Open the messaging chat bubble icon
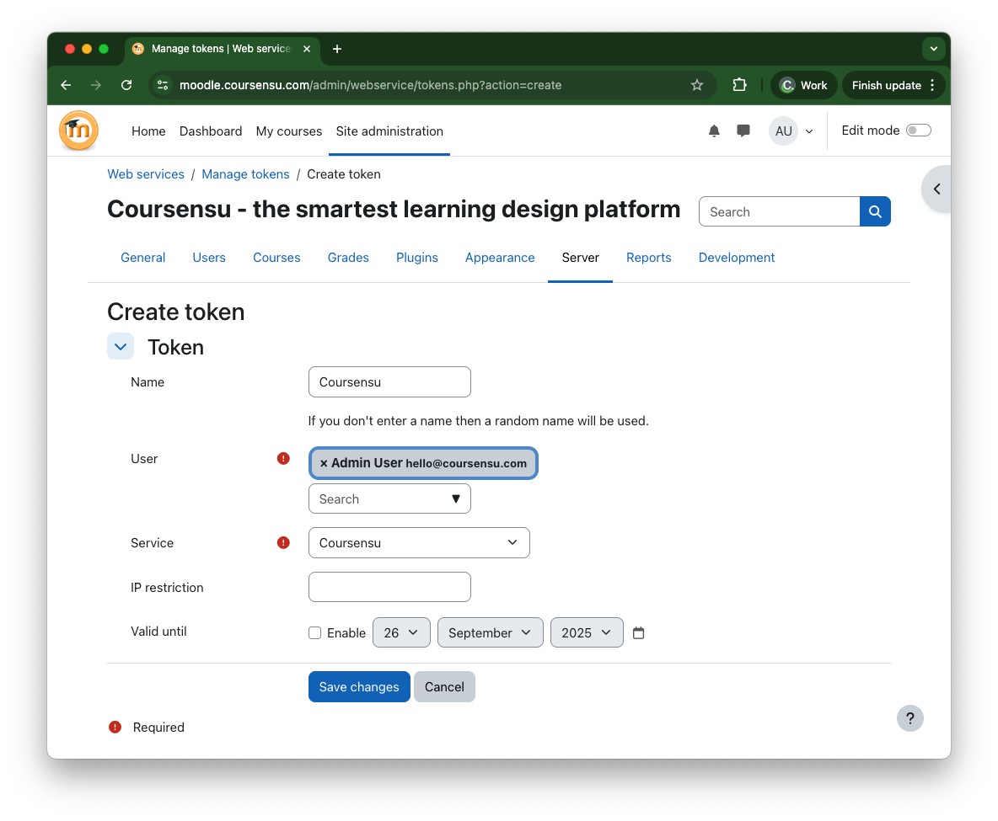The height and width of the screenshot is (821, 998). [743, 131]
